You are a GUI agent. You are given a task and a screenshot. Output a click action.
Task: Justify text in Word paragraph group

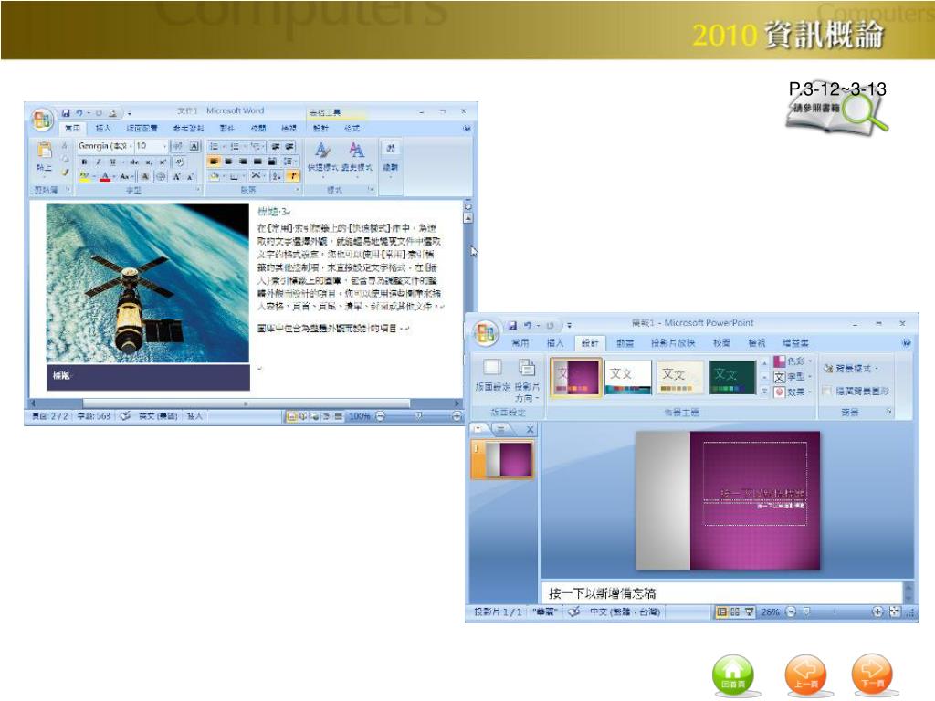tap(257, 161)
